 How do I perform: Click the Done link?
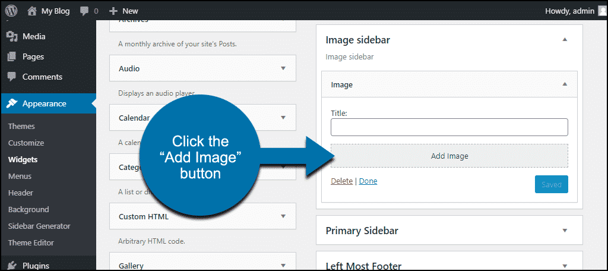(x=368, y=181)
